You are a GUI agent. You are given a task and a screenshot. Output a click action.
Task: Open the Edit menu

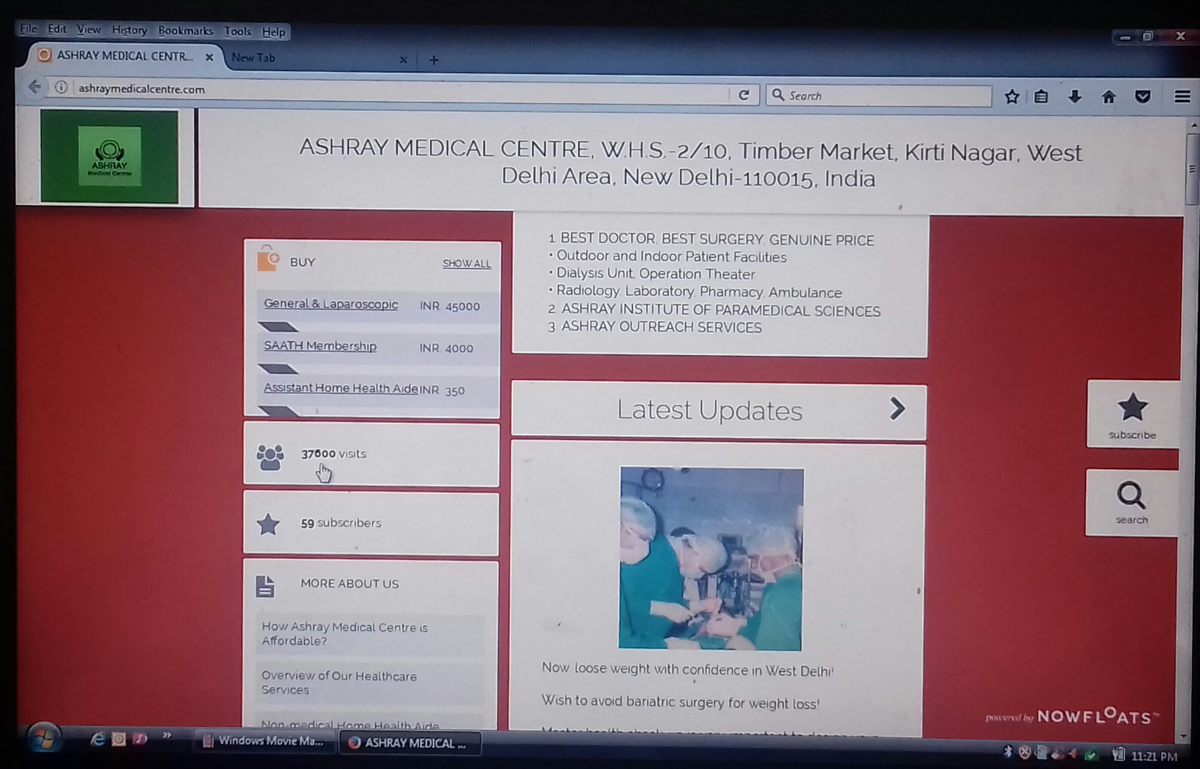coord(57,30)
